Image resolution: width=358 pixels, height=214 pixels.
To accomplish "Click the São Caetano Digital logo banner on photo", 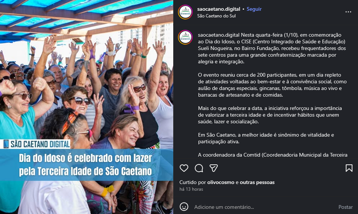I will 36,144.
